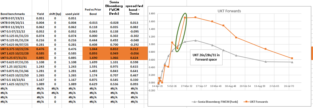Click the last grey triangle marker near Jul-70
Image resolution: width=313 pixels, height=108 pixels.
(x=292, y=62)
